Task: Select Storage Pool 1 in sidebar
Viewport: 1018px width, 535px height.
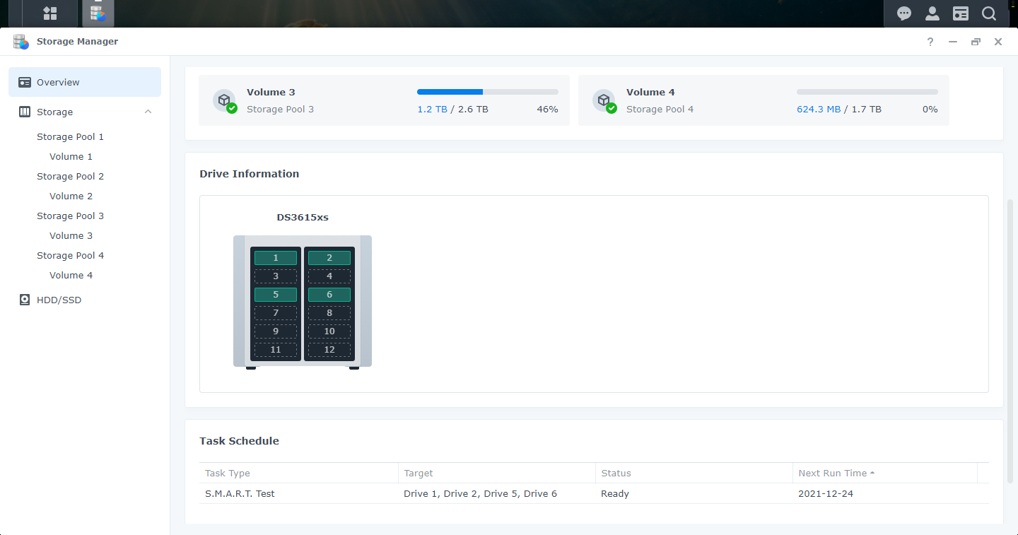Action: [70, 136]
